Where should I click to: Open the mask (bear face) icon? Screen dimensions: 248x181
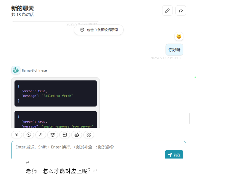pos(53,135)
